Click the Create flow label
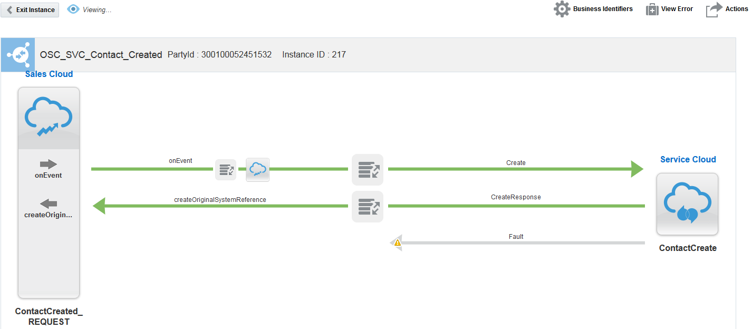The width and height of the screenshot is (752, 329). pyautogui.click(x=516, y=163)
